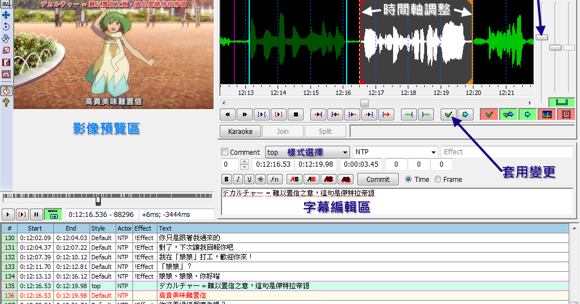Enable the Comment checkbox

pos(224,152)
